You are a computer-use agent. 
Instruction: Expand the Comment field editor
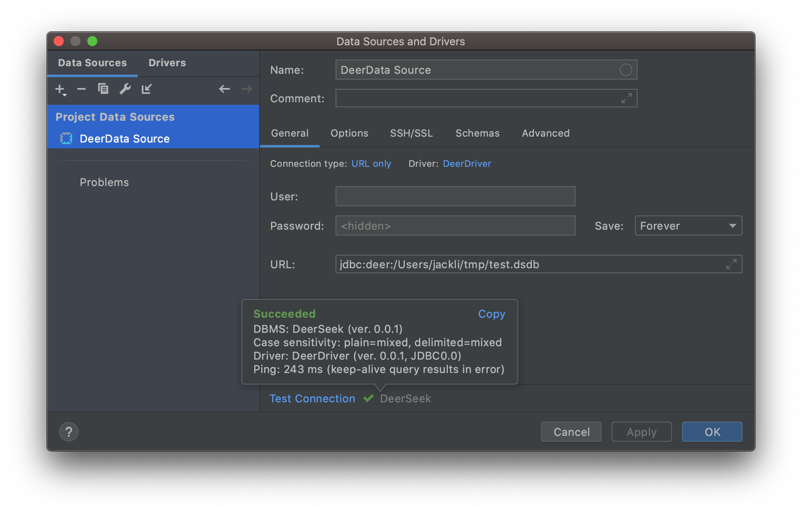coord(626,98)
